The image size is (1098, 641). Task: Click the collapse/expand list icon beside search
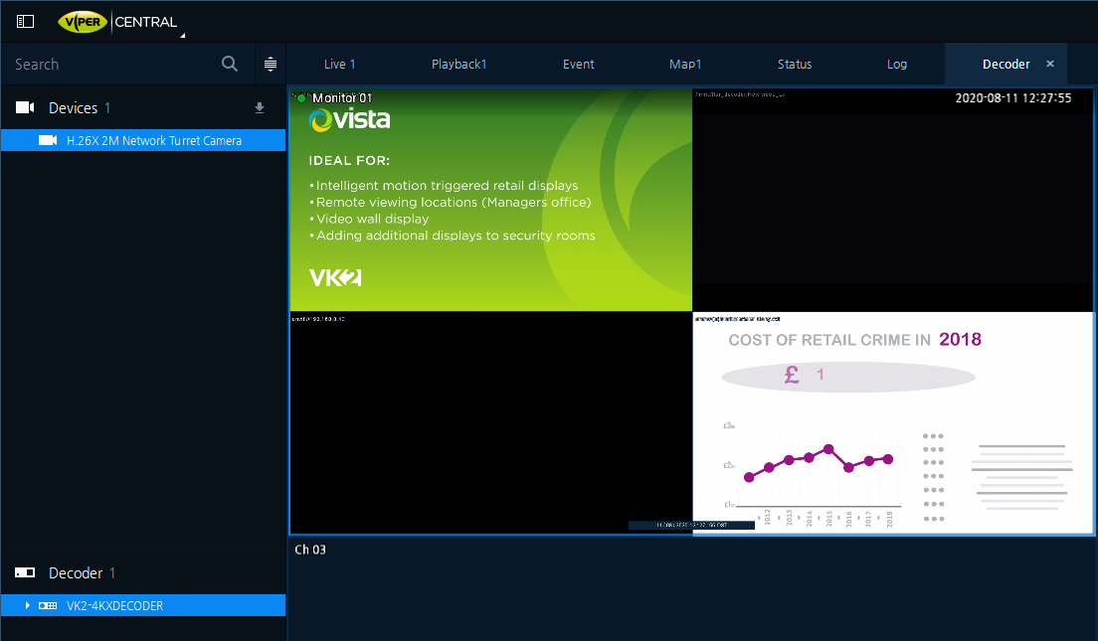(271, 65)
